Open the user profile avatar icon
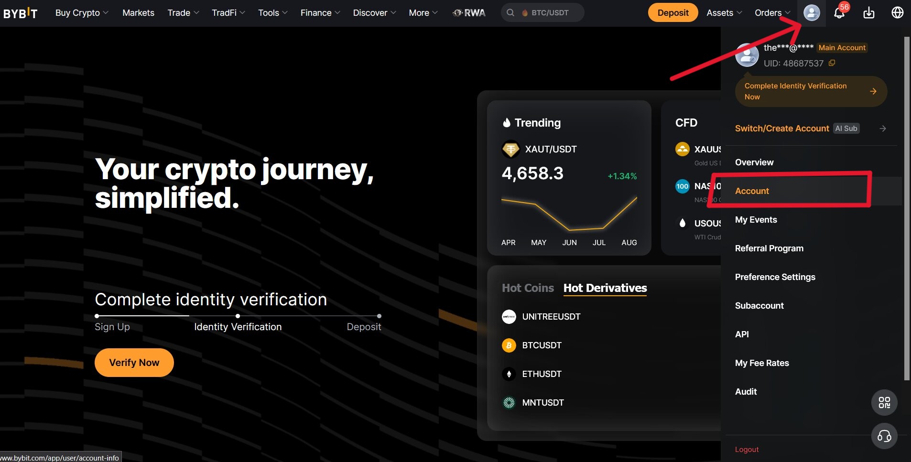This screenshot has height=462, width=911. [x=812, y=13]
